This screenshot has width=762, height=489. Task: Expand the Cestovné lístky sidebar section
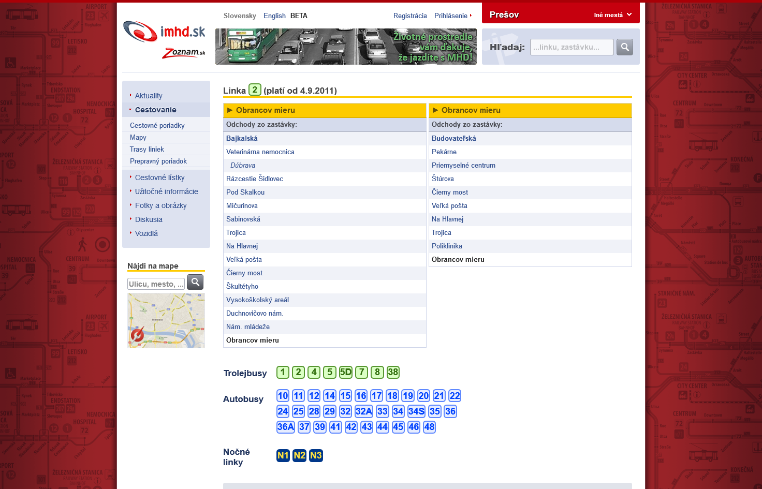159,177
